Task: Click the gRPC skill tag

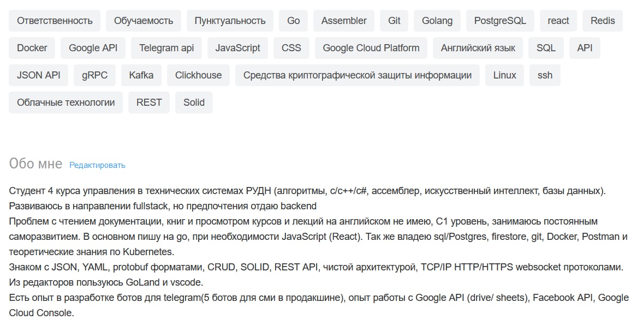Action: pyautogui.click(x=94, y=75)
